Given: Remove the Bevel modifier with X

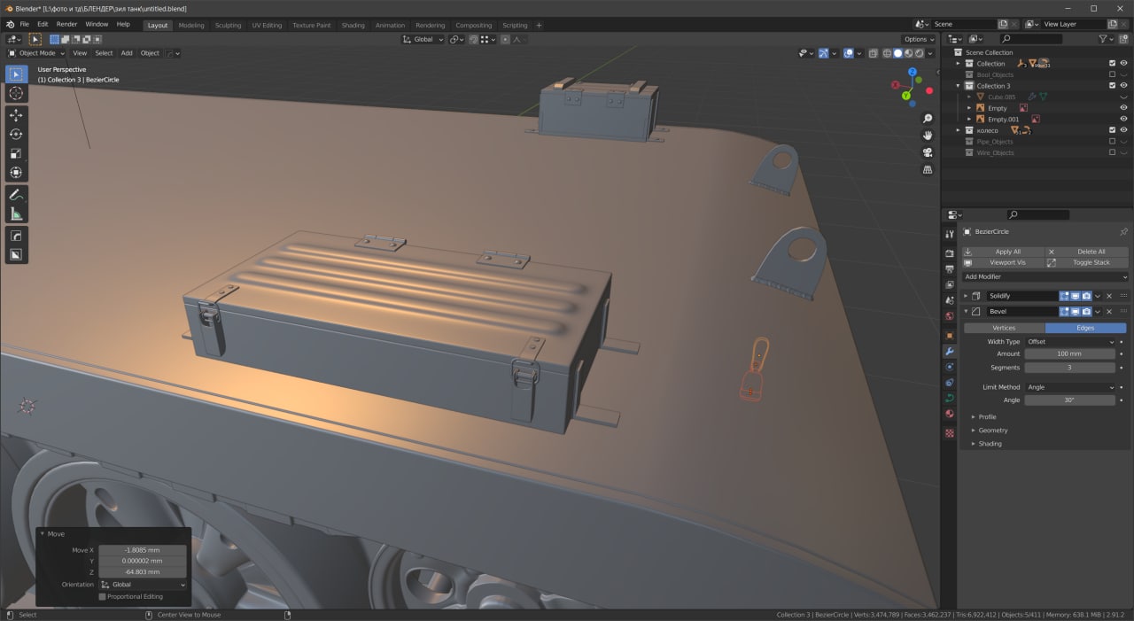Looking at the screenshot, I should pos(1109,312).
